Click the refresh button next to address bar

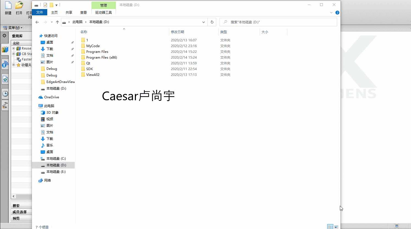(212, 22)
